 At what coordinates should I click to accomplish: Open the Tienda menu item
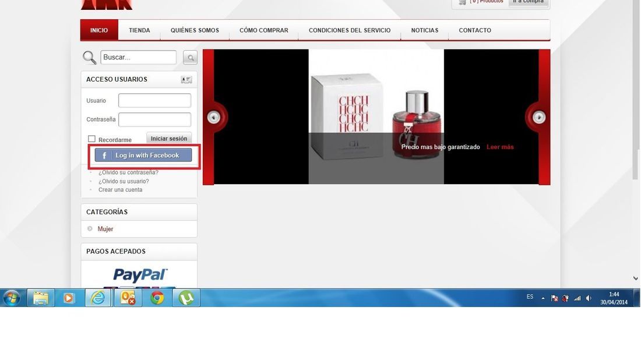point(139,30)
